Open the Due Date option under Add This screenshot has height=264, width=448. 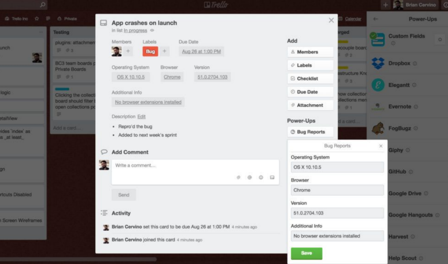point(310,92)
